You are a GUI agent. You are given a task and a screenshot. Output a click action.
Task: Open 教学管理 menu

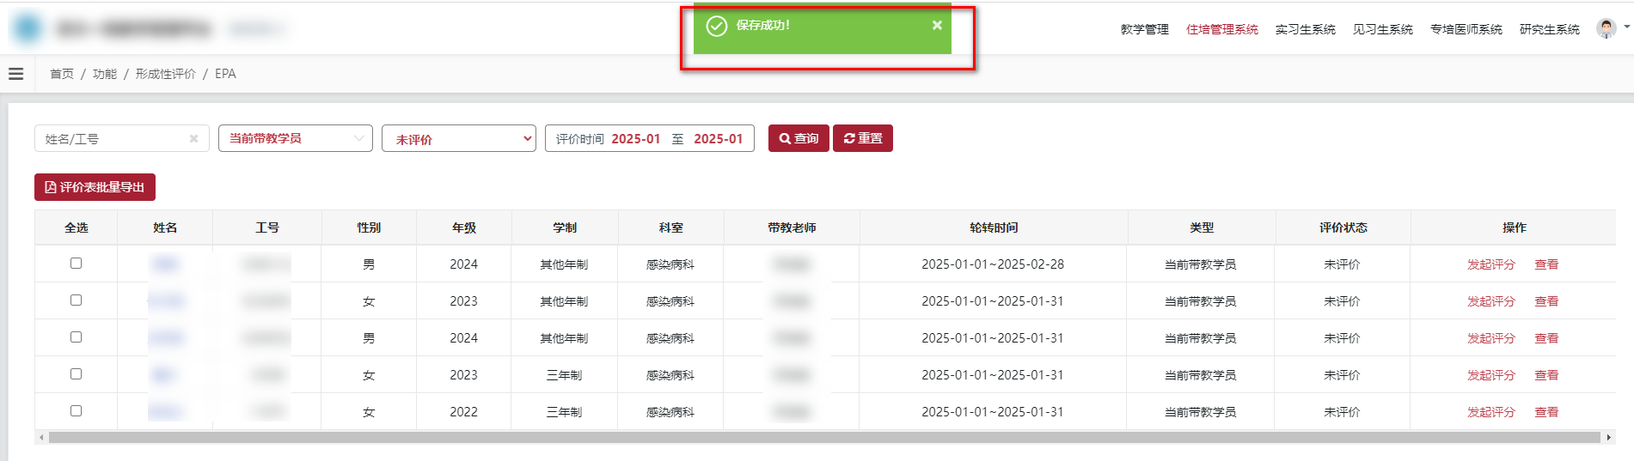pyautogui.click(x=1144, y=29)
